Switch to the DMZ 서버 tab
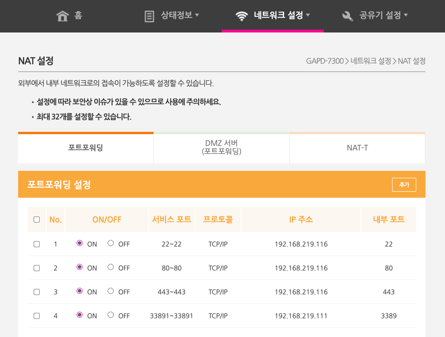This screenshot has height=337, width=445. click(222, 148)
